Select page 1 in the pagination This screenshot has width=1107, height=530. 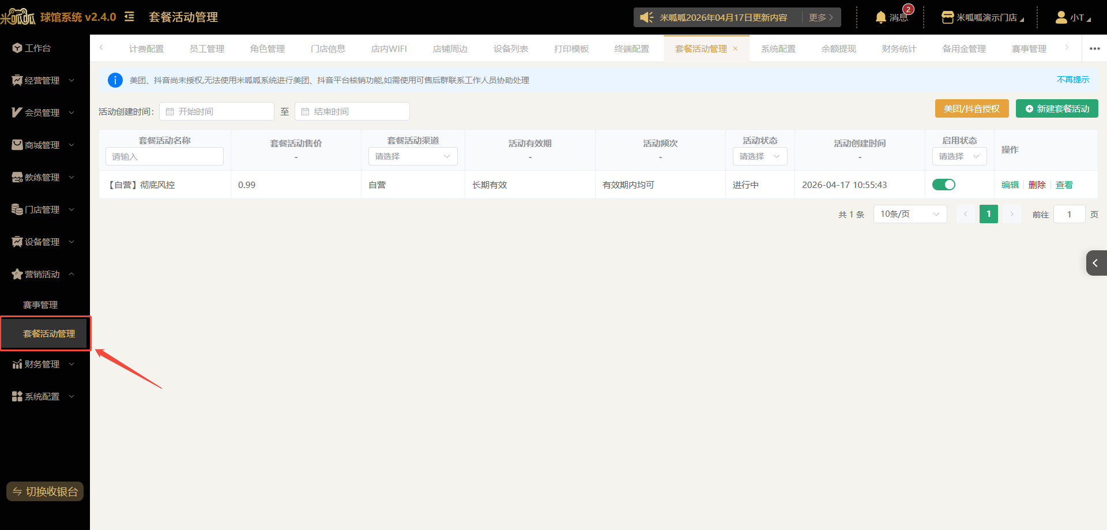[989, 214]
